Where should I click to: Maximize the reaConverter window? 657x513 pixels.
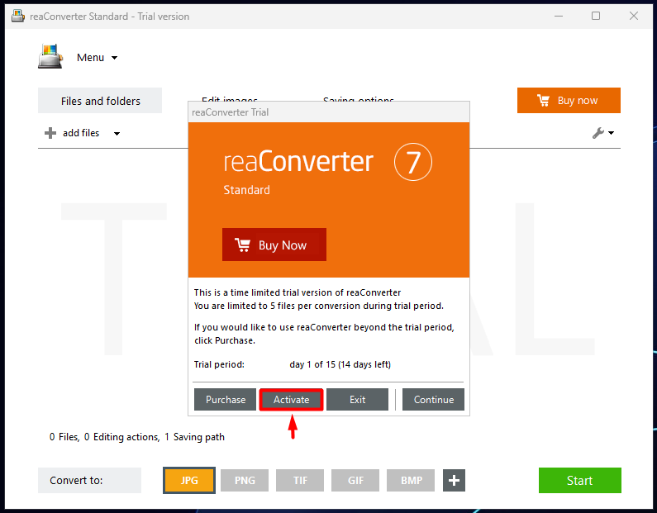596,16
